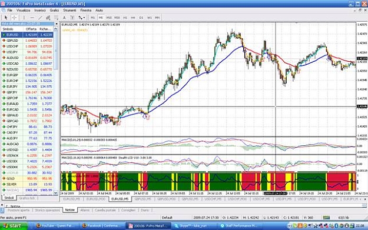Image resolution: width=368 pixels, height=230 pixels.
Task: Click the EURAUD symbol icon
Action: 4,104
